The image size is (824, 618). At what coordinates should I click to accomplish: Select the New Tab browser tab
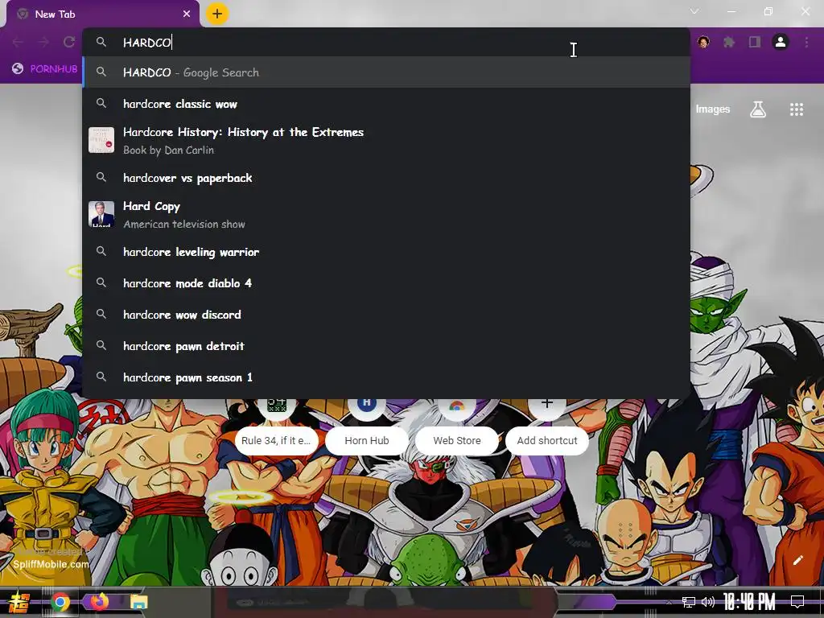[103, 14]
